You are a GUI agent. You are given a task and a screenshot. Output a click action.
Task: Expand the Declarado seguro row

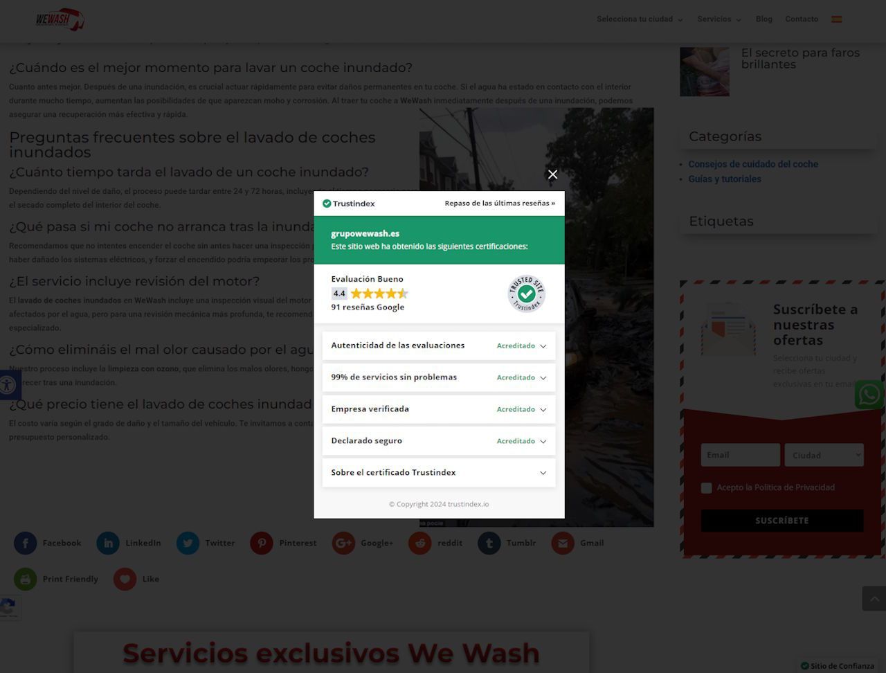click(x=439, y=441)
